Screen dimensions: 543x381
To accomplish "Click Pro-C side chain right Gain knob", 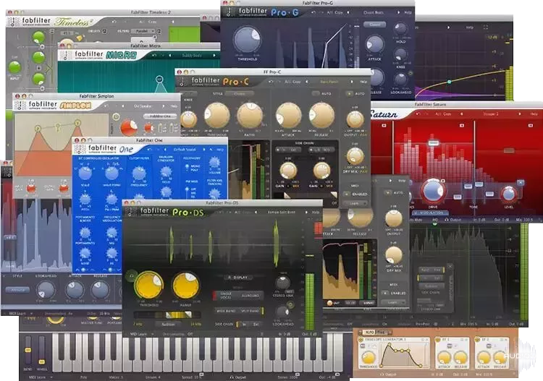I will pos(321,171).
